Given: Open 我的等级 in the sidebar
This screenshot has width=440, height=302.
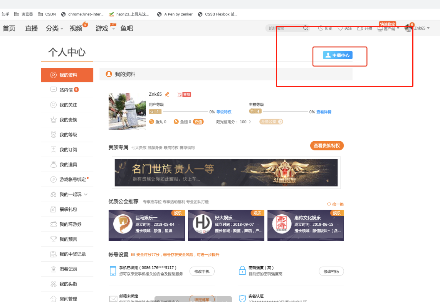Looking at the screenshot, I should pos(67,135).
